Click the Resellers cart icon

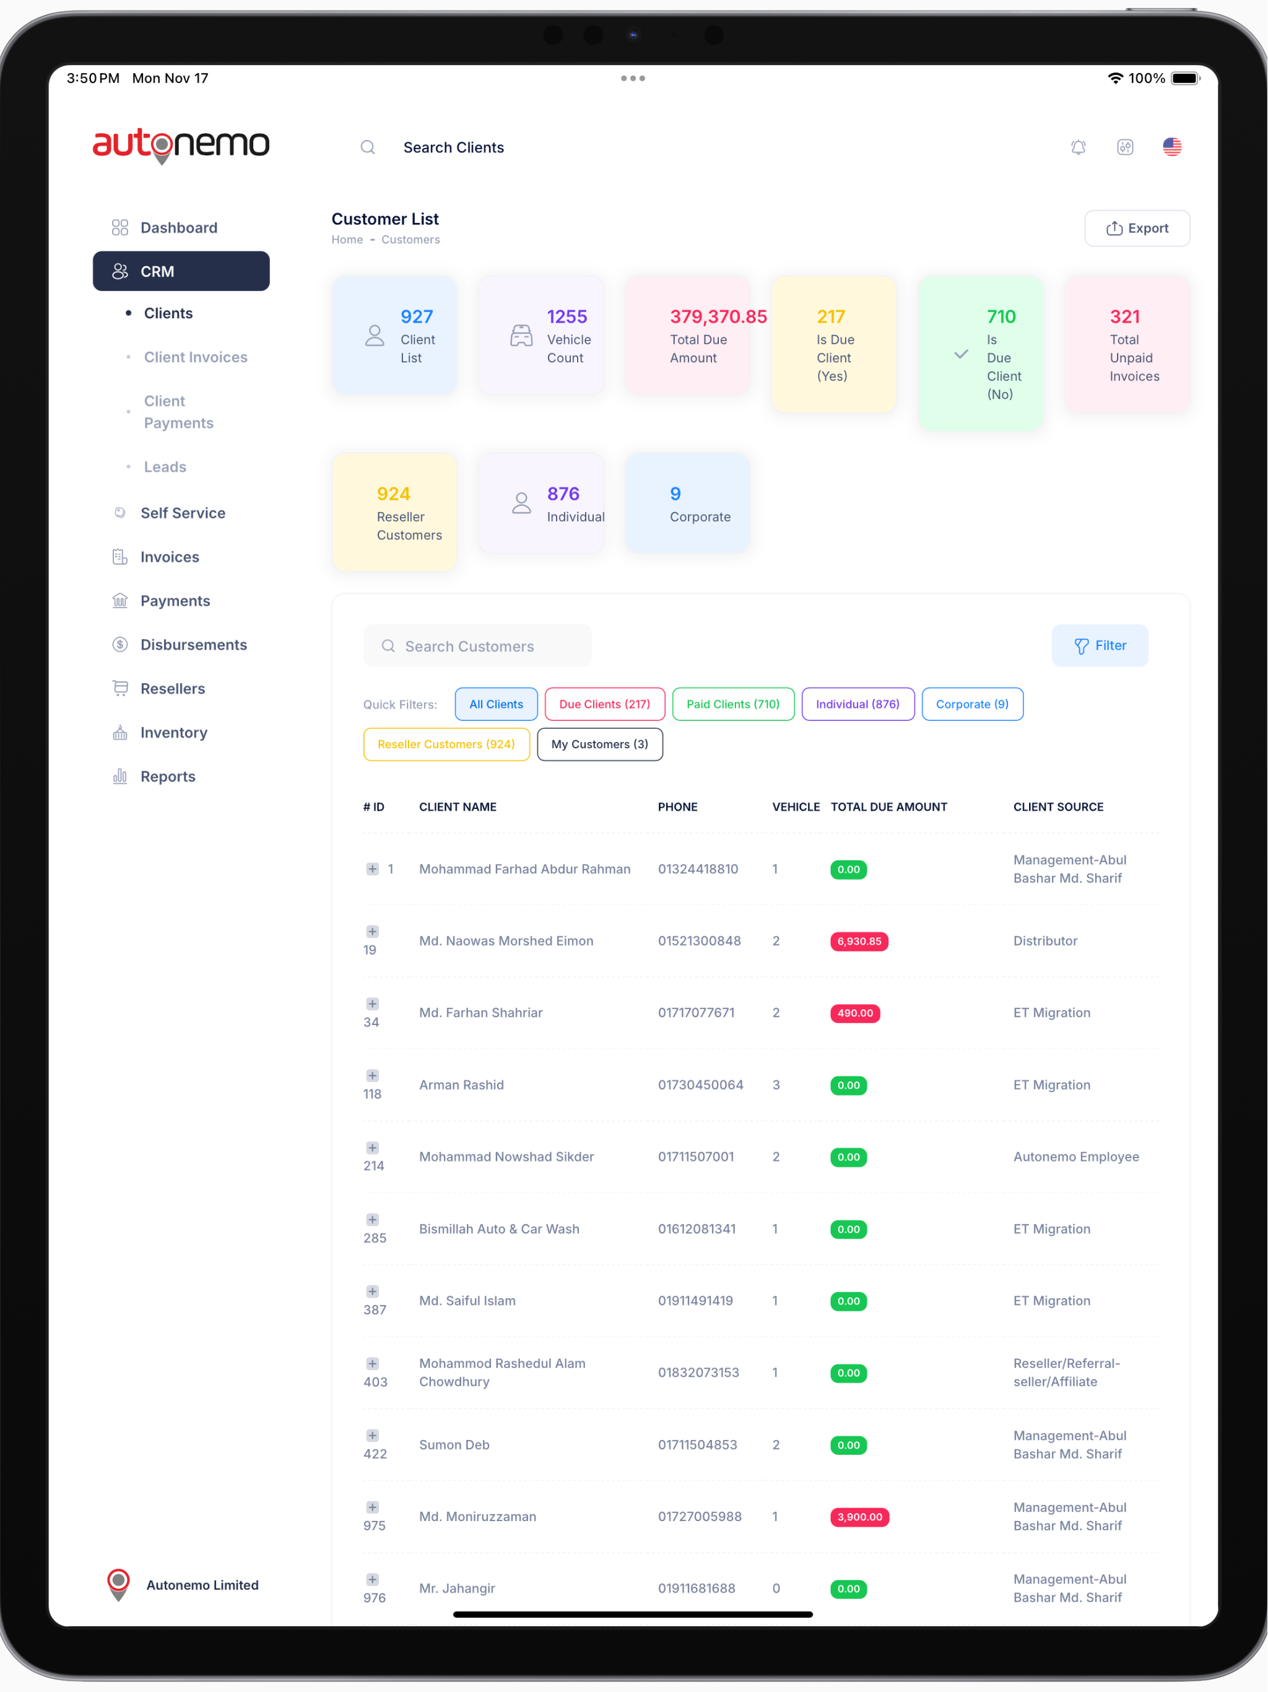[x=120, y=689]
